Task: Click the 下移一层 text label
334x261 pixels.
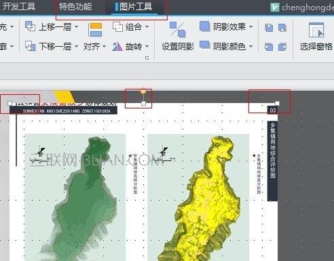Action: point(56,46)
